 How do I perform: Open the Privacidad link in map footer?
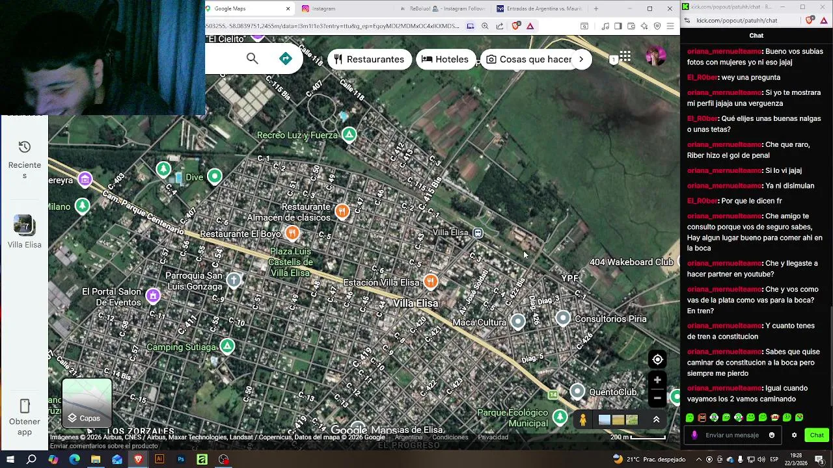point(493,437)
